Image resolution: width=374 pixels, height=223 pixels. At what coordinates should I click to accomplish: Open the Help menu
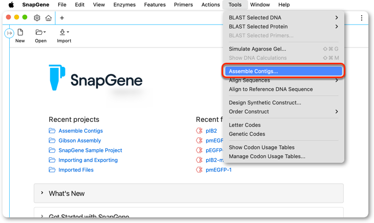(x=284, y=5)
